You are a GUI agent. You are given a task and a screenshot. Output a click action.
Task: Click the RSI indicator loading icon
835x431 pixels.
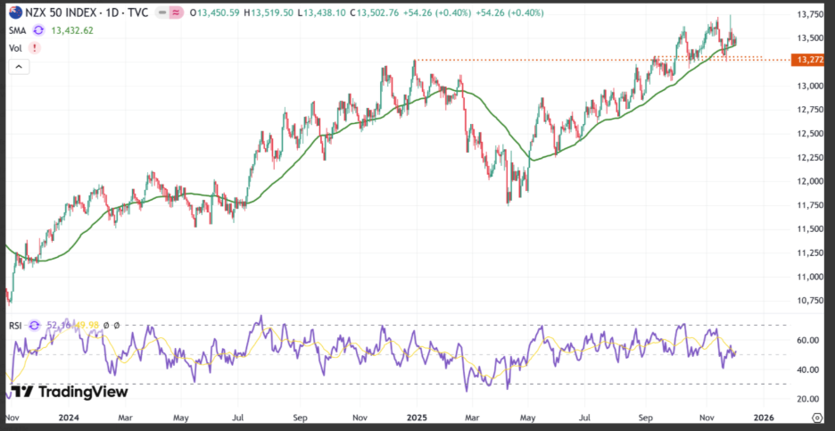(34, 325)
